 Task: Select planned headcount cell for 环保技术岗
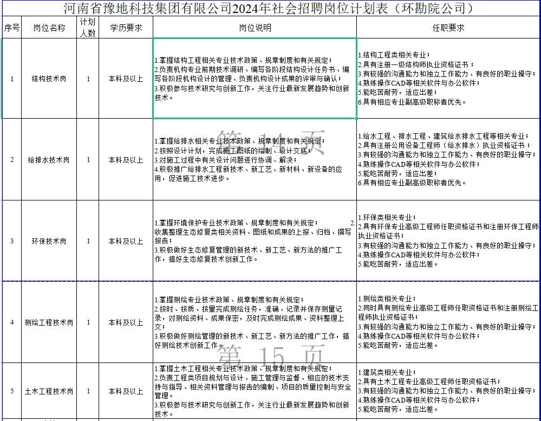(x=88, y=241)
